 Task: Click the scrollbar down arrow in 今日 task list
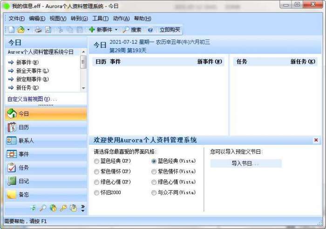[x=83, y=88]
